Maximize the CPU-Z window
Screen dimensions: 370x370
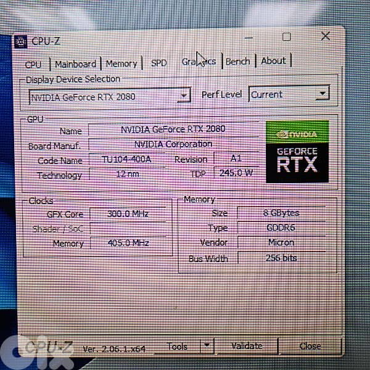tap(287, 37)
